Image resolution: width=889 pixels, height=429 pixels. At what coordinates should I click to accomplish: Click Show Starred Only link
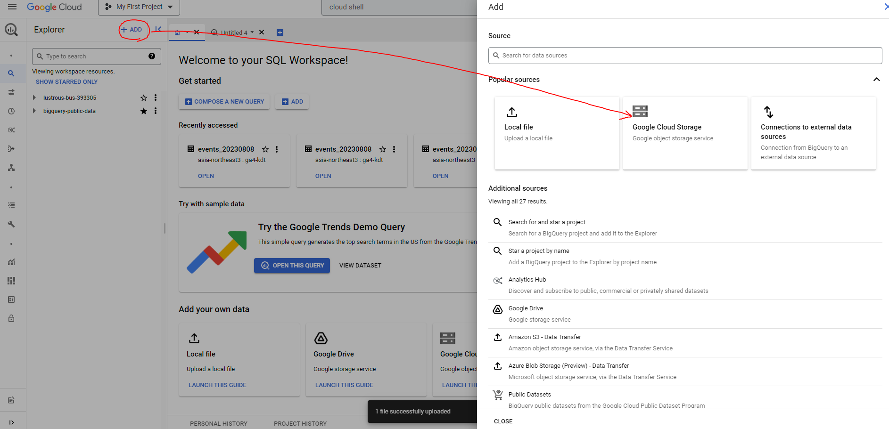point(67,82)
